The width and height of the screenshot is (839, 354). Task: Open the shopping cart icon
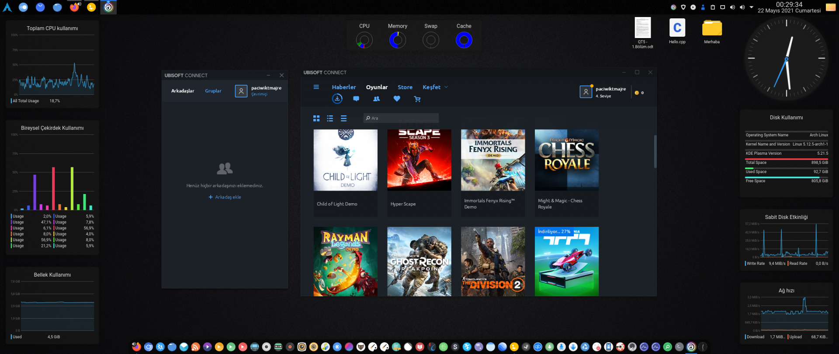[x=417, y=99]
